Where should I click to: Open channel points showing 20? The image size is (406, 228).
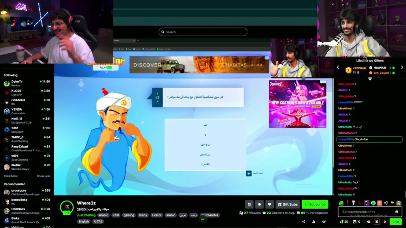344,222
